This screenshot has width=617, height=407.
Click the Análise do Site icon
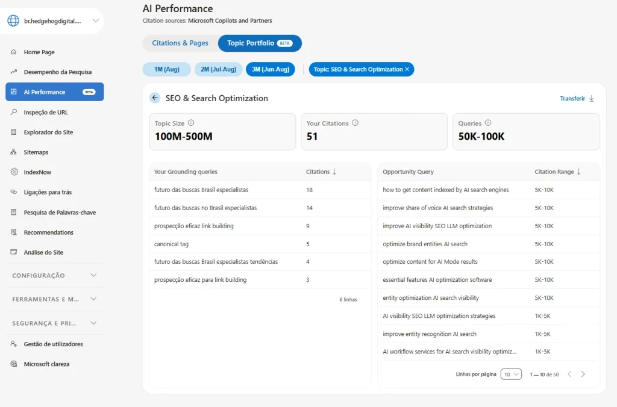pos(14,252)
